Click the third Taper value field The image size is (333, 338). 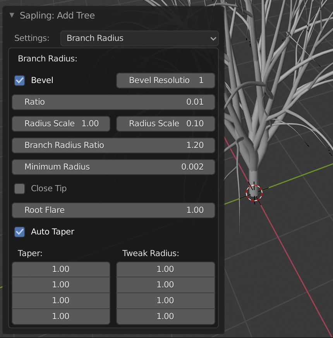61,301
